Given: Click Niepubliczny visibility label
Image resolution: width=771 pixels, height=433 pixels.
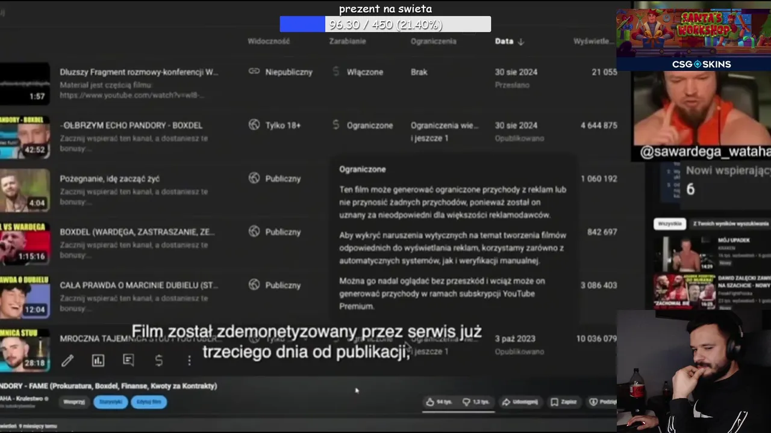Looking at the screenshot, I should (289, 72).
